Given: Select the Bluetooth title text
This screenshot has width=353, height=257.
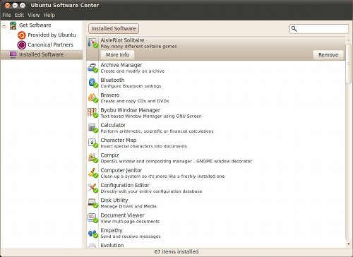Looking at the screenshot, I should (x=112, y=80).
